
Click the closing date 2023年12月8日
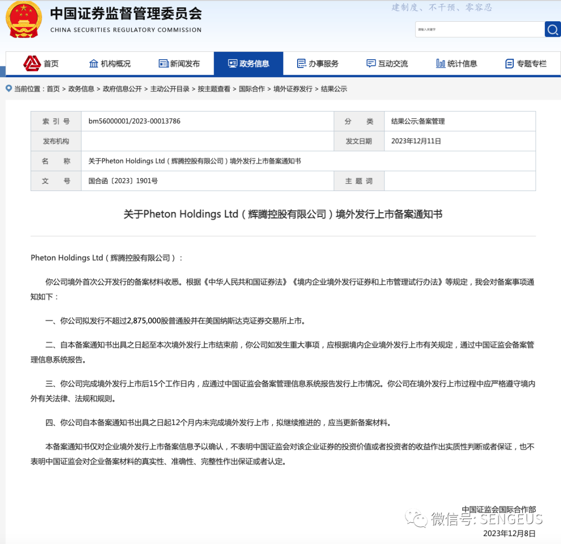509,533
